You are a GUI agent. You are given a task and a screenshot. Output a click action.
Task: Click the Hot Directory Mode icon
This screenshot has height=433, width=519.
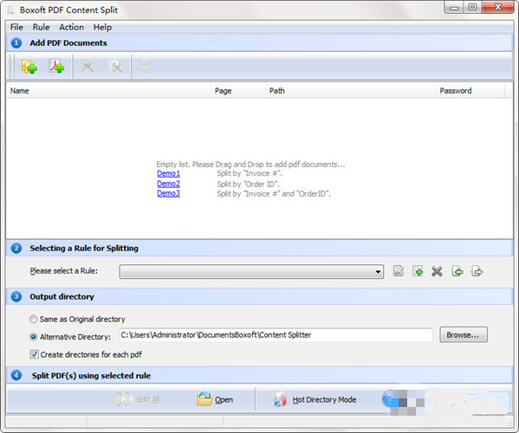(280, 399)
